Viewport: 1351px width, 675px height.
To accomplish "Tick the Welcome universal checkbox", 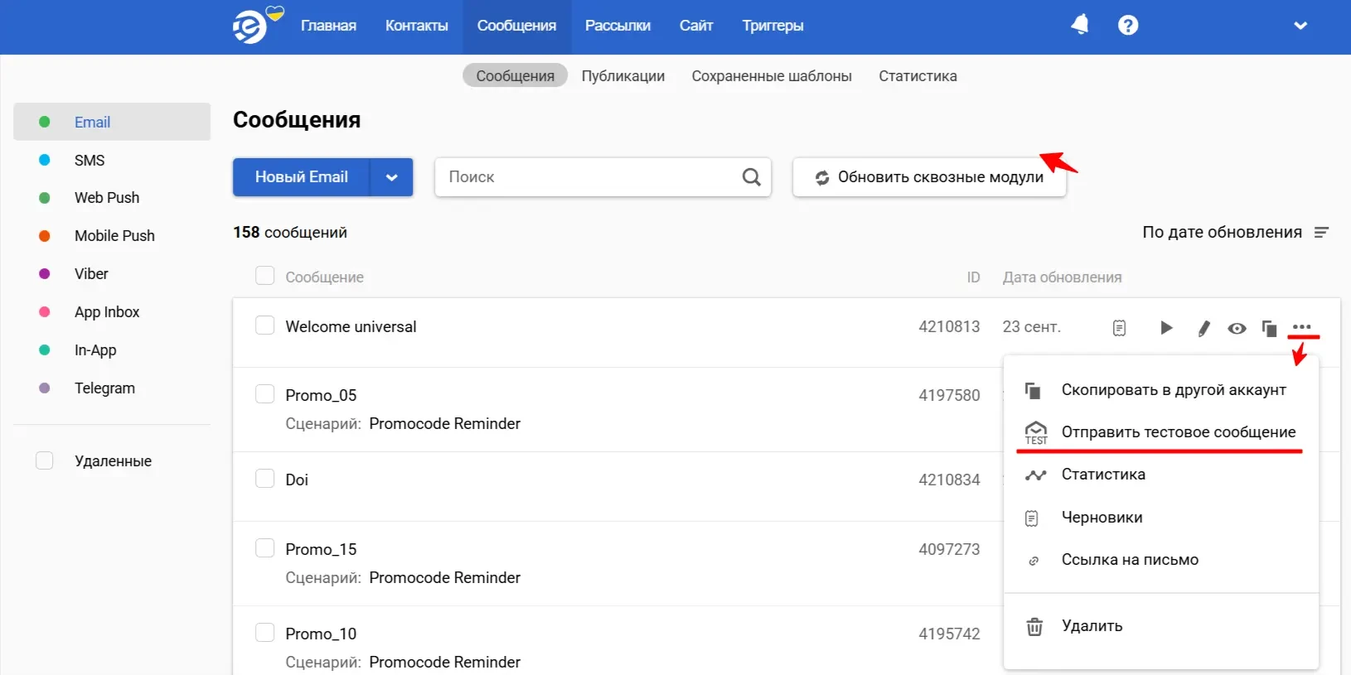I will tap(265, 325).
